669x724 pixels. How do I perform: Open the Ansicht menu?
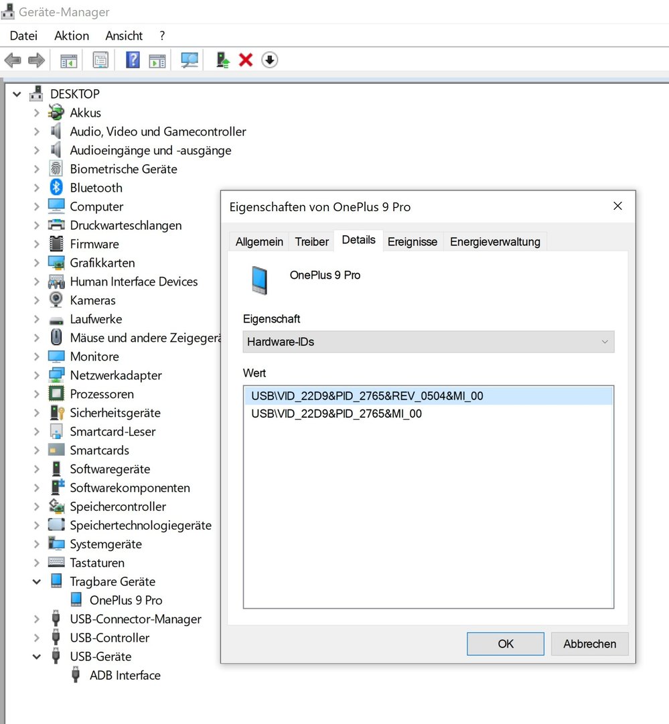[124, 36]
